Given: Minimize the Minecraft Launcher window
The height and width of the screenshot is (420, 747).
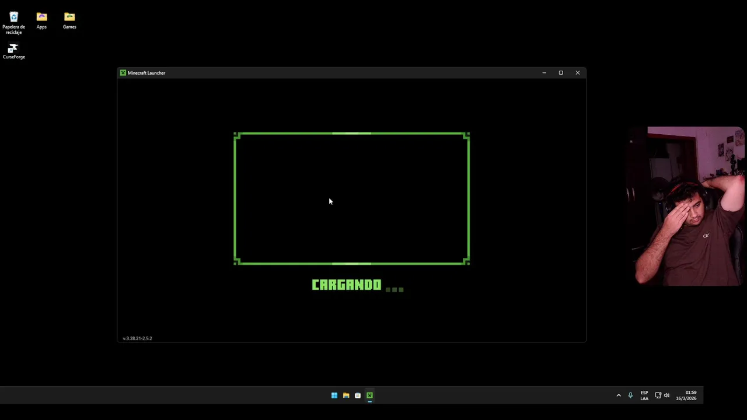Looking at the screenshot, I should pyautogui.click(x=544, y=73).
